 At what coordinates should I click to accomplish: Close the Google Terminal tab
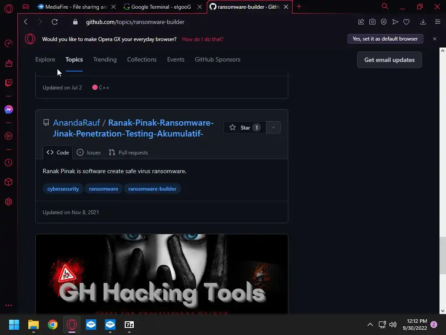point(199,7)
